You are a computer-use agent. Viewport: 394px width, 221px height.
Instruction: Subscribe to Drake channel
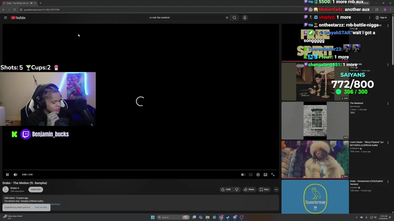(36, 189)
